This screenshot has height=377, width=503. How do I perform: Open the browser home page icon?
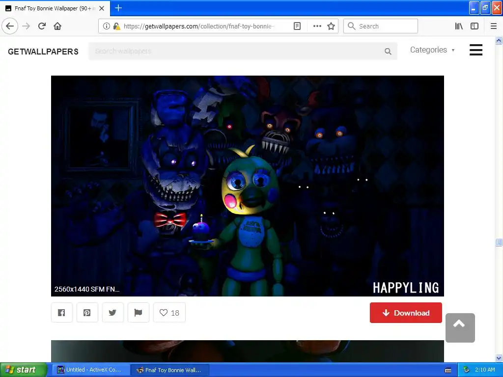point(57,26)
